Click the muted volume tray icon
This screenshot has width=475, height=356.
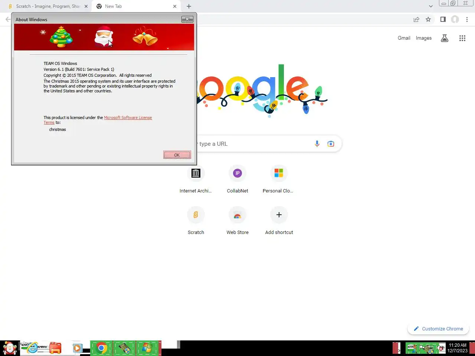[x=441, y=348]
